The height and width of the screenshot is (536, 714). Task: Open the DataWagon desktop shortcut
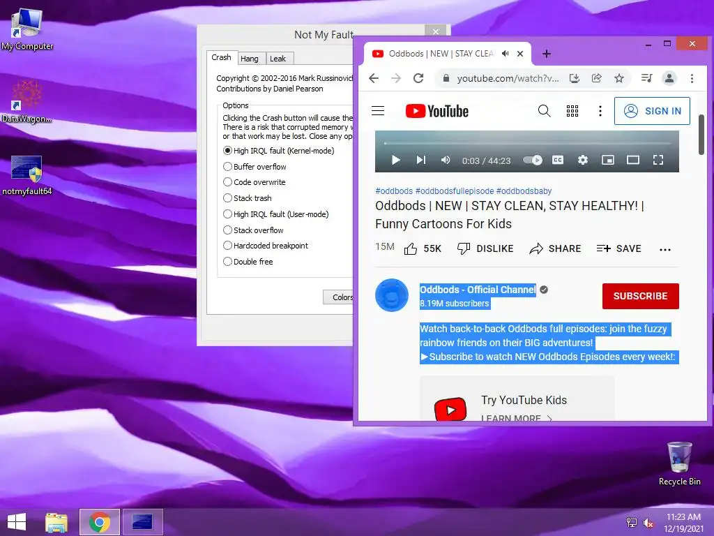27,102
